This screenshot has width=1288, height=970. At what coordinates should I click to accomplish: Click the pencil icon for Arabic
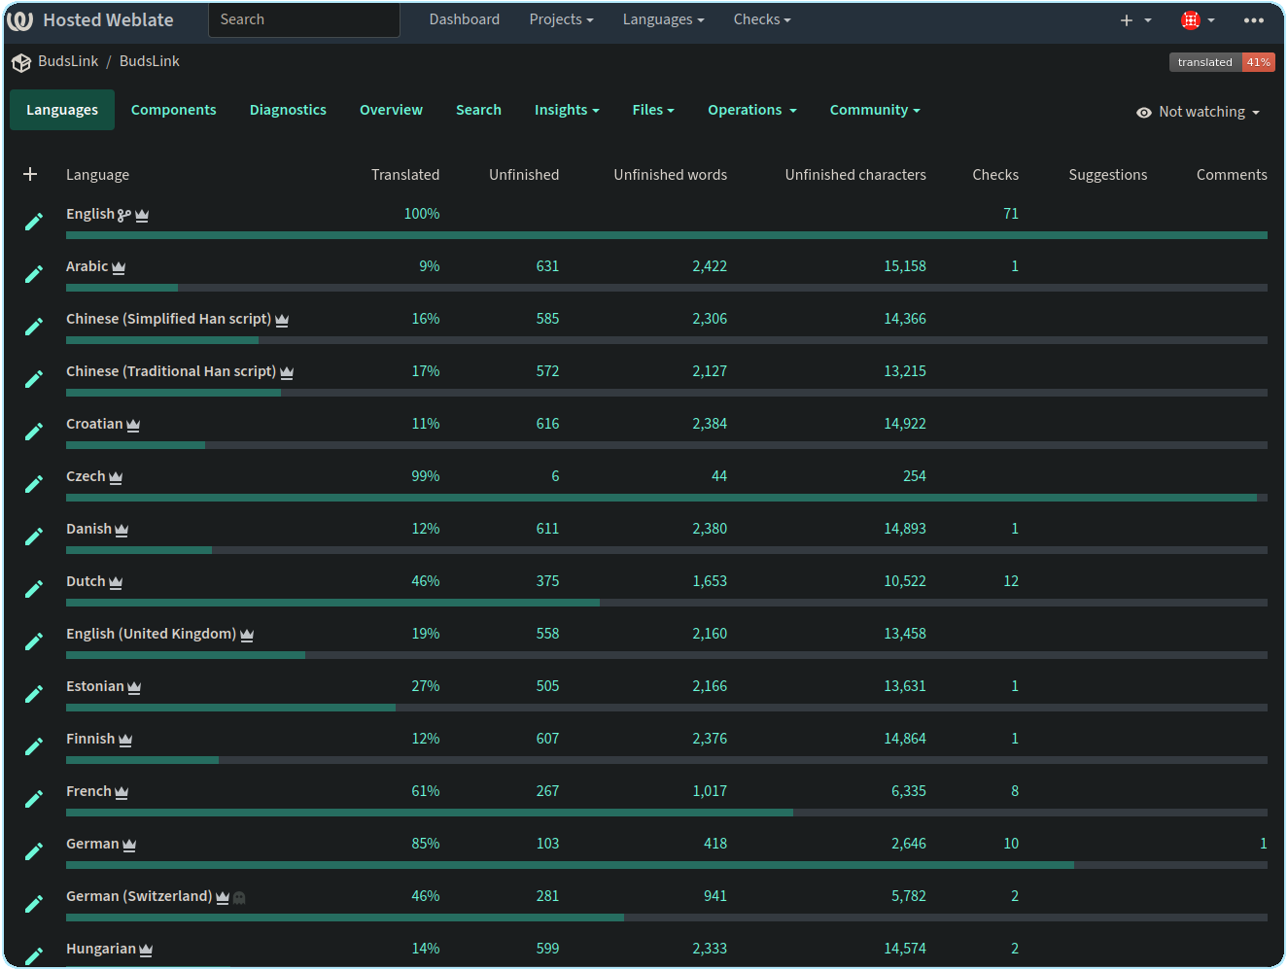(34, 274)
